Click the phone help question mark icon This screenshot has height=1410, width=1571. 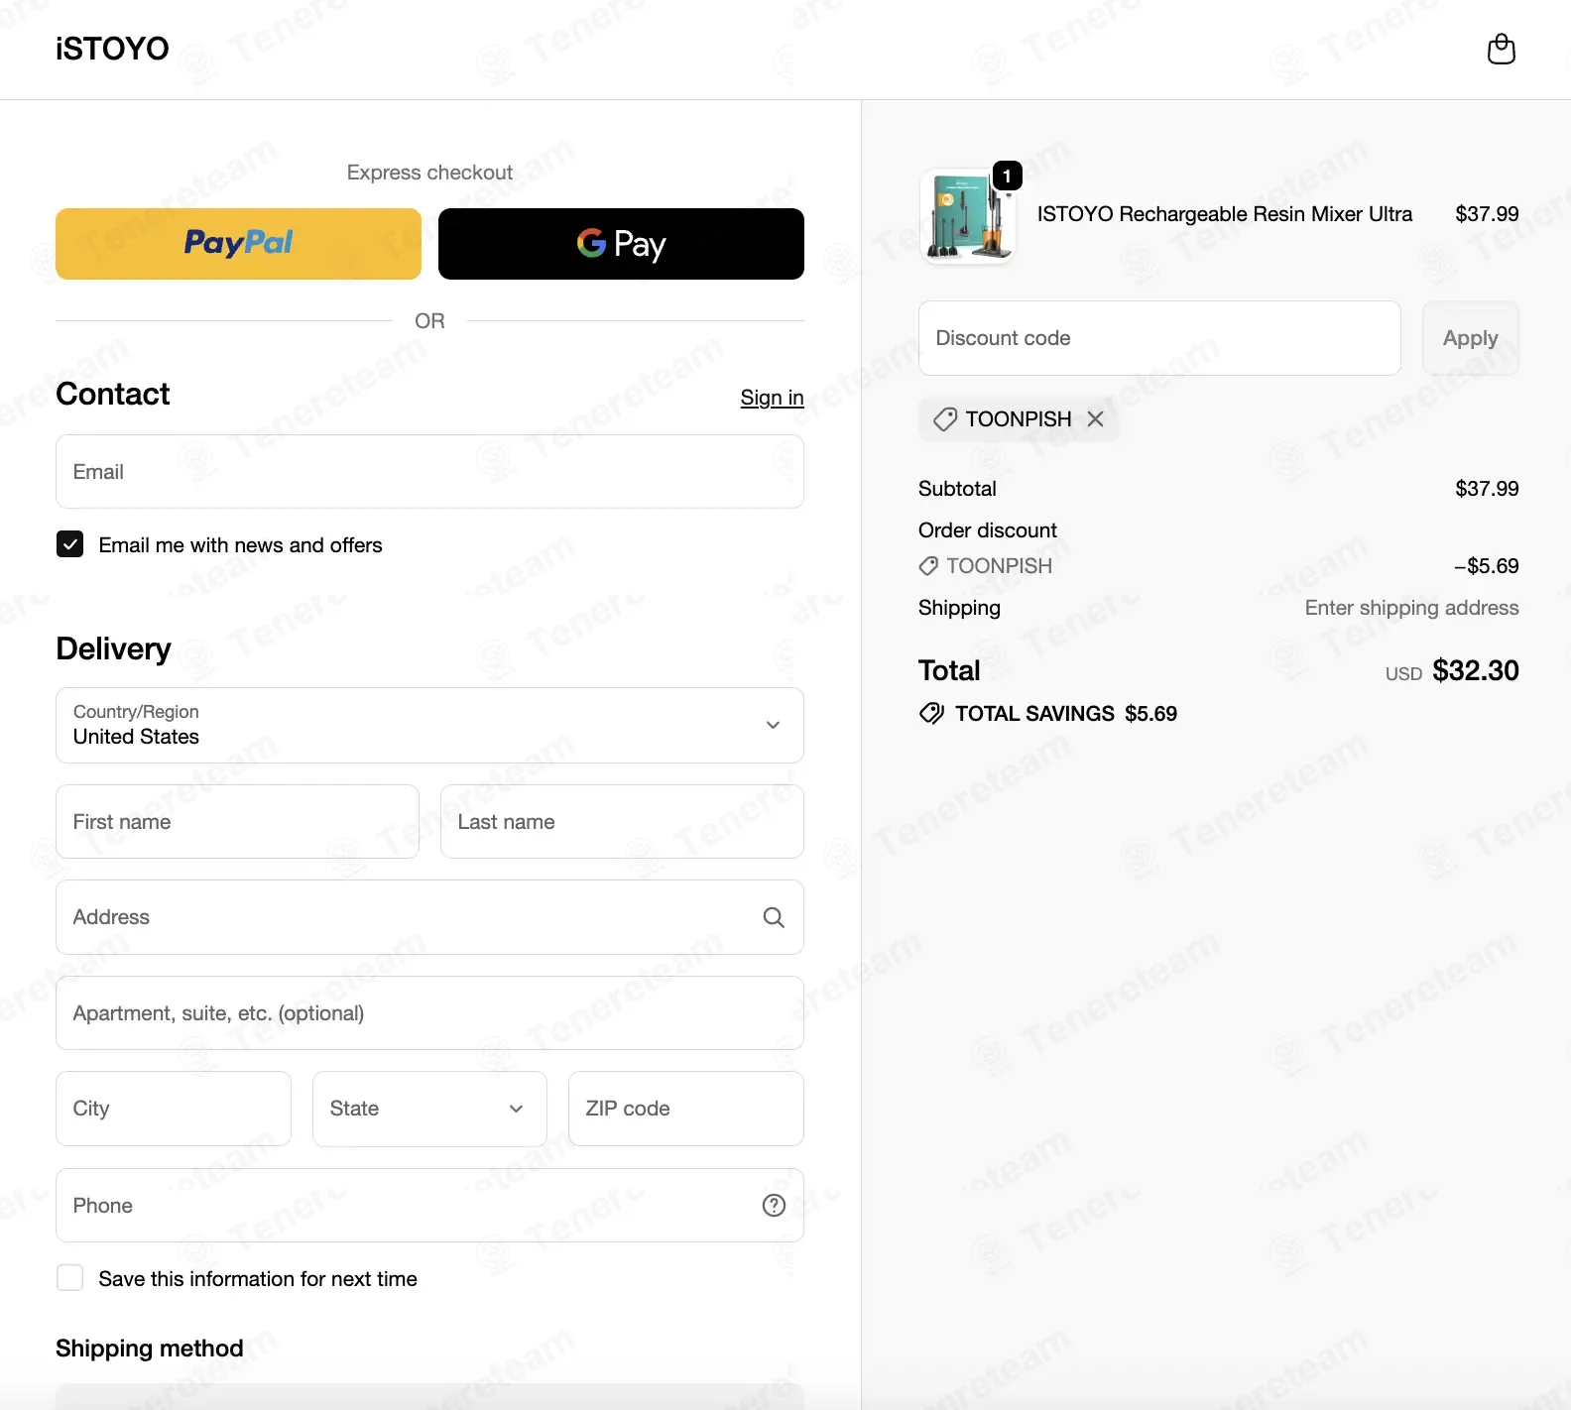(x=774, y=1206)
